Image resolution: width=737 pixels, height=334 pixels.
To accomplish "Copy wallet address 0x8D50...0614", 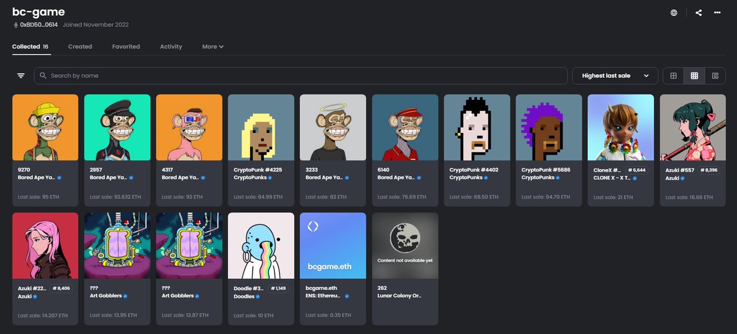I will [39, 25].
